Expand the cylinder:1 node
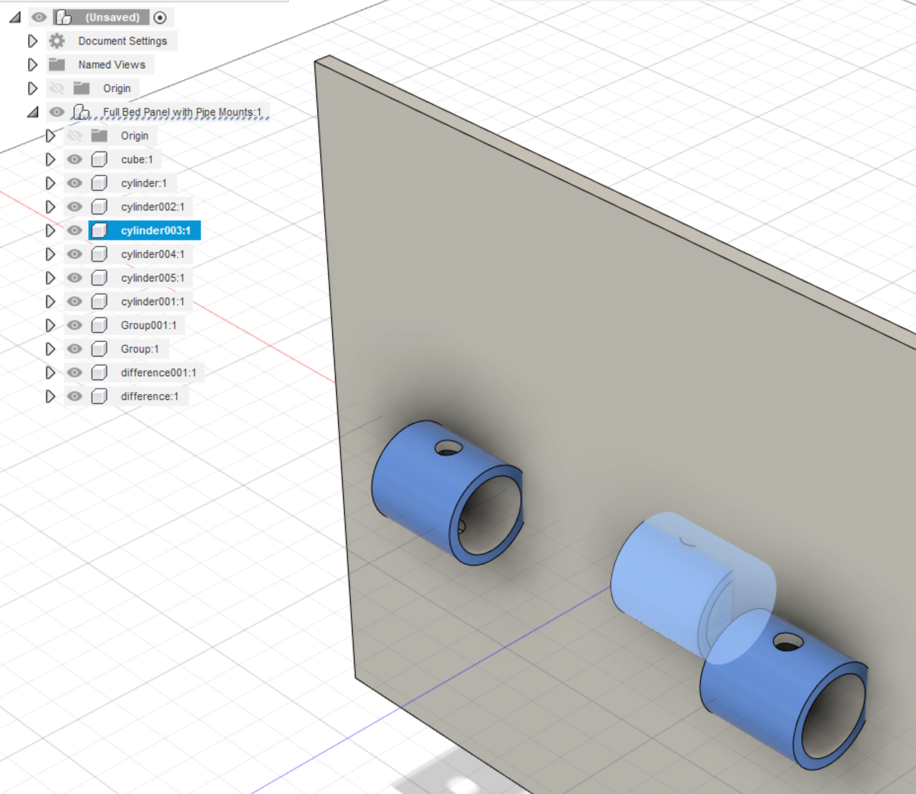 [x=50, y=183]
